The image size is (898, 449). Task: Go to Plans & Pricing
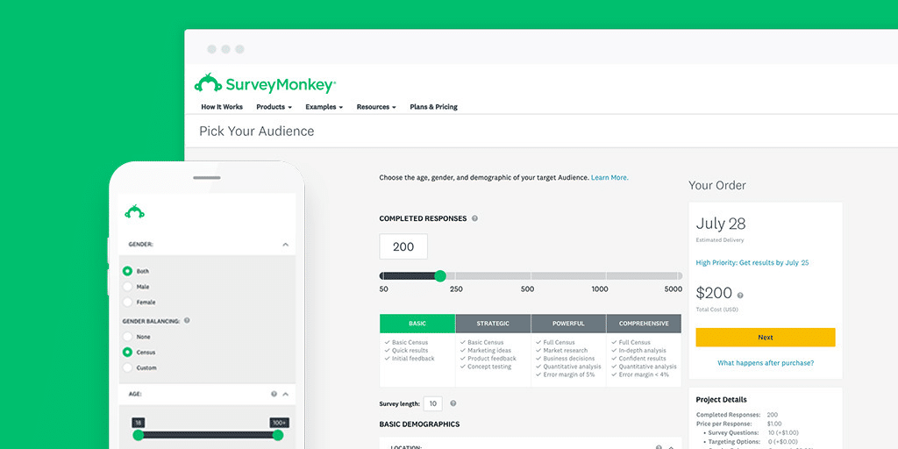click(433, 106)
